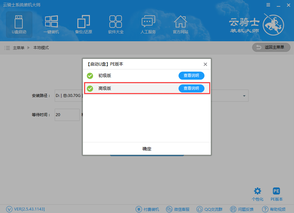Select the 初级版 row text

pyautogui.click(x=105, y=75)
